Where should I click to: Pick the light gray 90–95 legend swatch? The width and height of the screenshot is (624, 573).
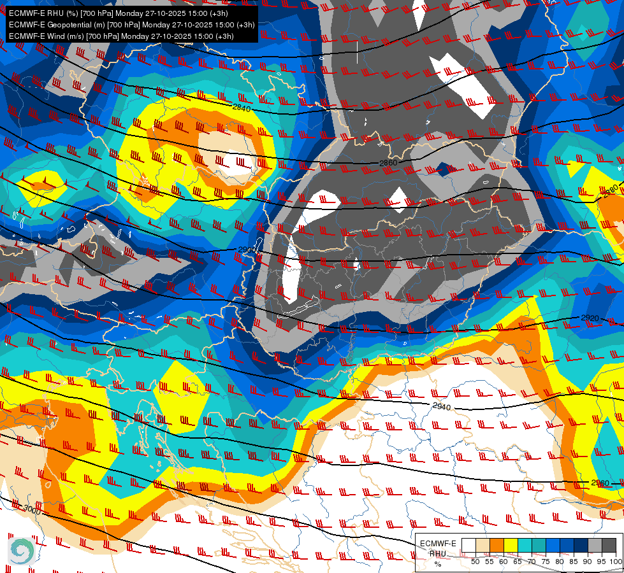595,545
